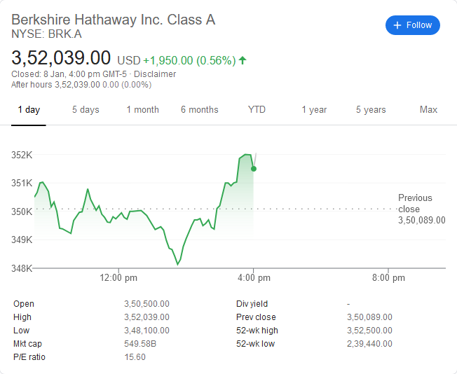Click the P/E ratio label
The width and height of the screenshot is (457, 374).
pyautogui.click(x=29, y=357)
